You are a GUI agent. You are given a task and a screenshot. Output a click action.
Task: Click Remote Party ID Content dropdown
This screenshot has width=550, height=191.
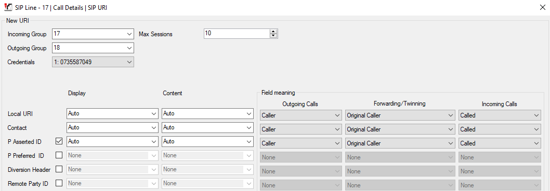coord(207,183)
